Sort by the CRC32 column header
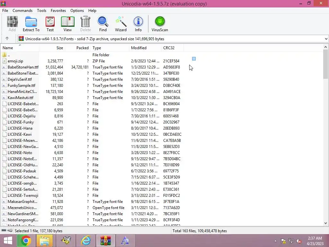 coord(172,48)
